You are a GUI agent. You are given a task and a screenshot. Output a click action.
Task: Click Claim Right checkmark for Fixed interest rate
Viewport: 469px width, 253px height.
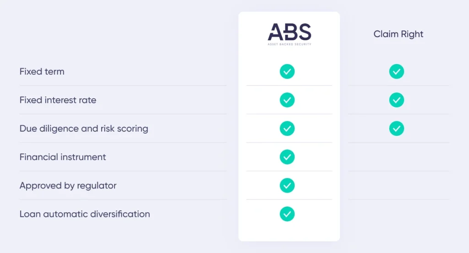coord(397,100)
